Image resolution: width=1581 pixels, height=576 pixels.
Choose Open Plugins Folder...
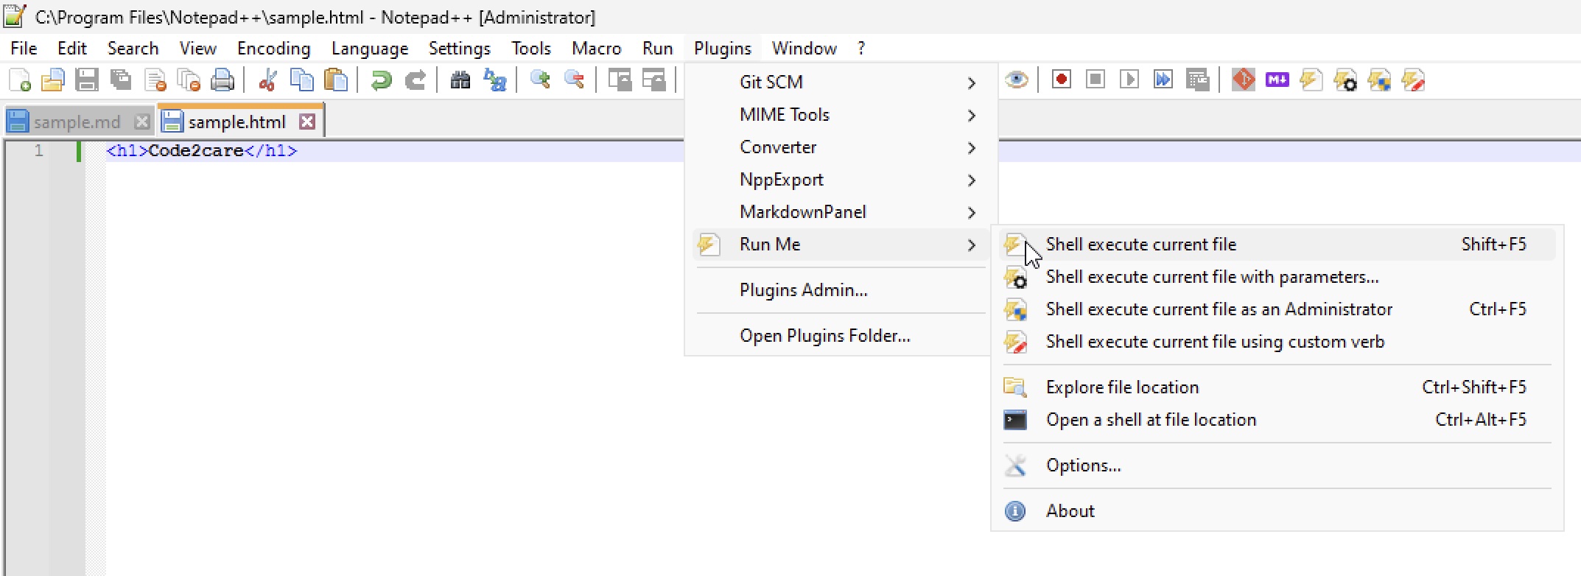(841, 336)
